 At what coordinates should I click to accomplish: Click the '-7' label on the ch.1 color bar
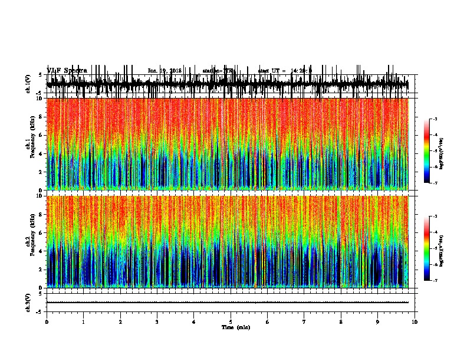(435, 183)
